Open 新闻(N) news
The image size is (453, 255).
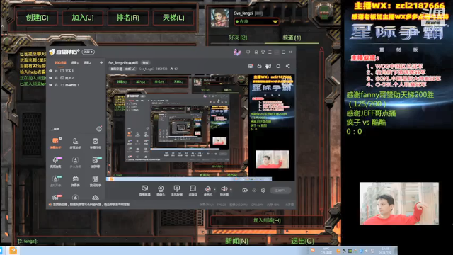tap(236, 241)
